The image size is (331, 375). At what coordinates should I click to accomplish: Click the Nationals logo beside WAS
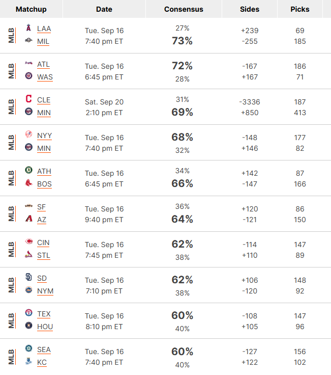click(28, 76)
